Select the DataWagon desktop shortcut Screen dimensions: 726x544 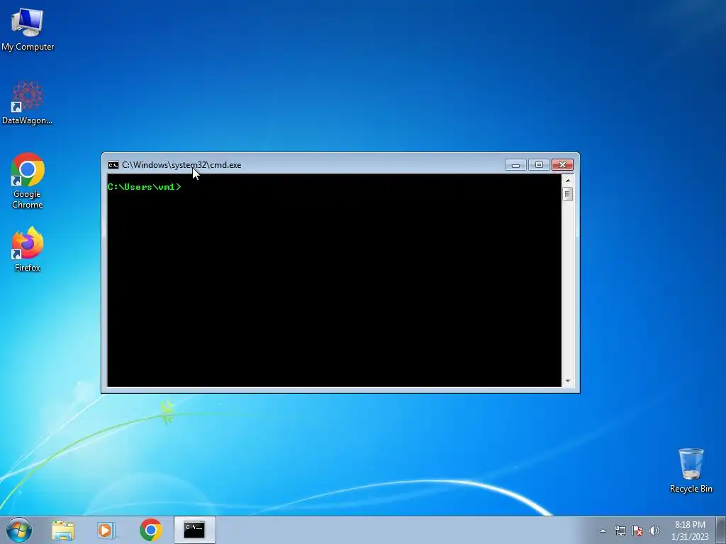point(28,103)
